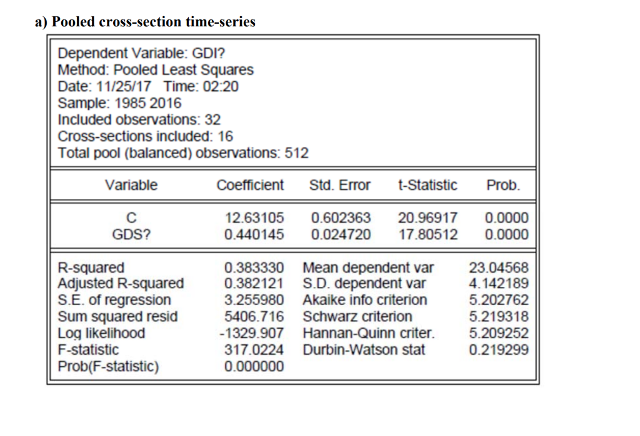The image size is (640, 436).
Task: Click the "t-Statistic" column header
Action: click(x=427, y=185)
